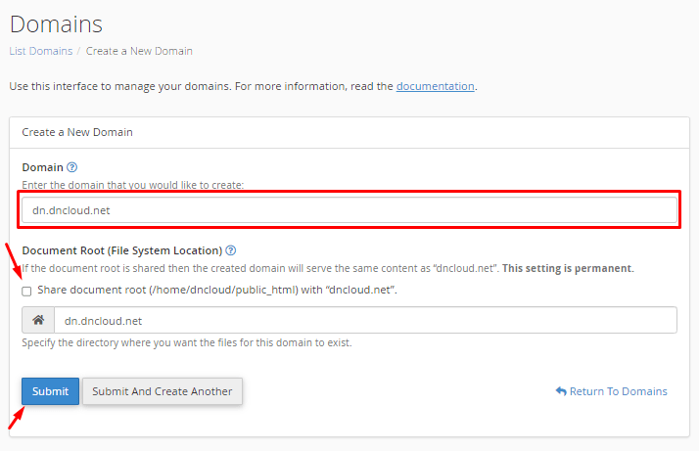Click the home icon before document root field

point(38,320)
